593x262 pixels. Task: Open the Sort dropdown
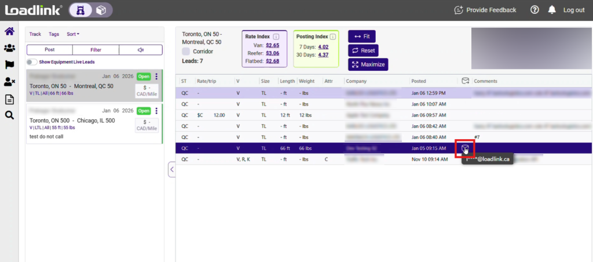[72, 34]
